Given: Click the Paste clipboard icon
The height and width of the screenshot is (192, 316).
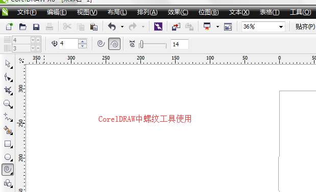Looking at the screenshot, I should pos(94,26).
